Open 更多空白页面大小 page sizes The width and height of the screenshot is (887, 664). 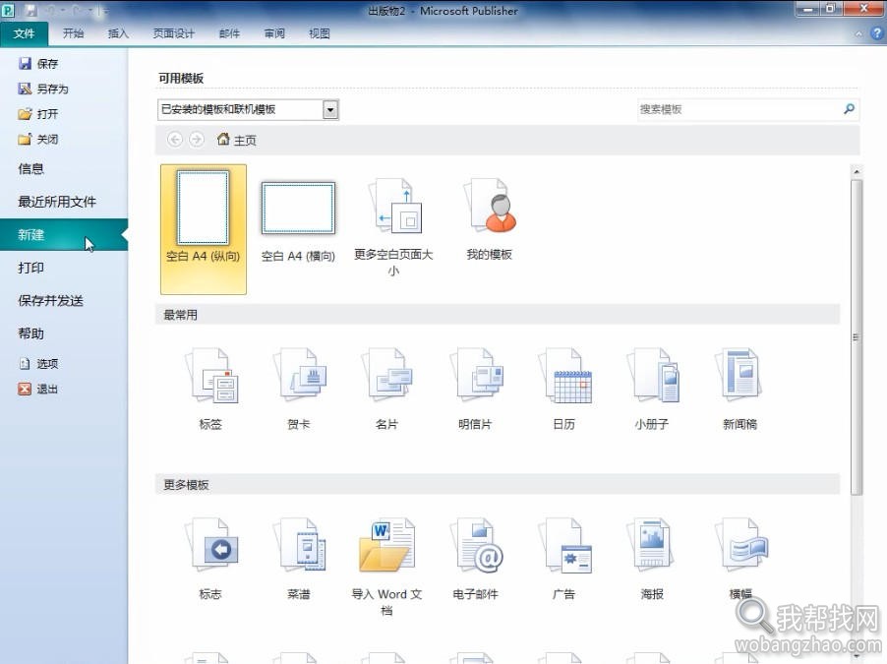click(x=394, y=206)
